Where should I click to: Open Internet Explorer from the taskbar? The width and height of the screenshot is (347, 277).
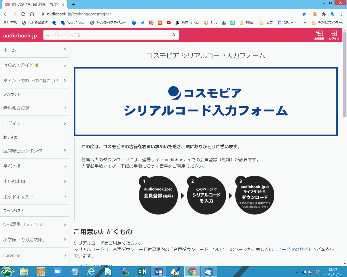(91, 272)
